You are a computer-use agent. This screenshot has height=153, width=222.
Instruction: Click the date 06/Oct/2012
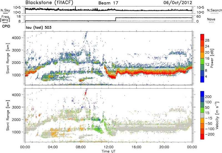(178, 3)
